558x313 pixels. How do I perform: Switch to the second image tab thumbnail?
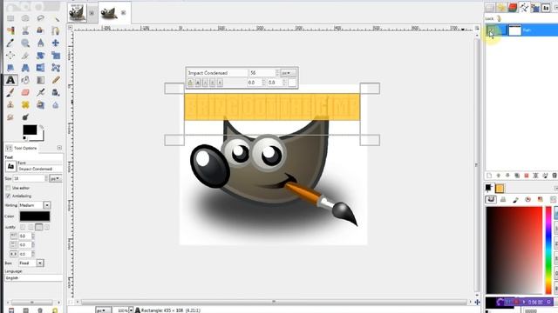coord(108,13)
